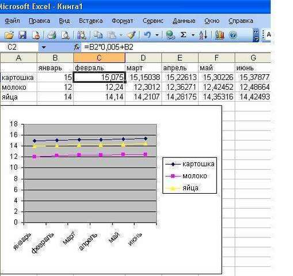Click the AutoSum sigma icon
Viewport: 293px width, 276px height.
point(184,35)
